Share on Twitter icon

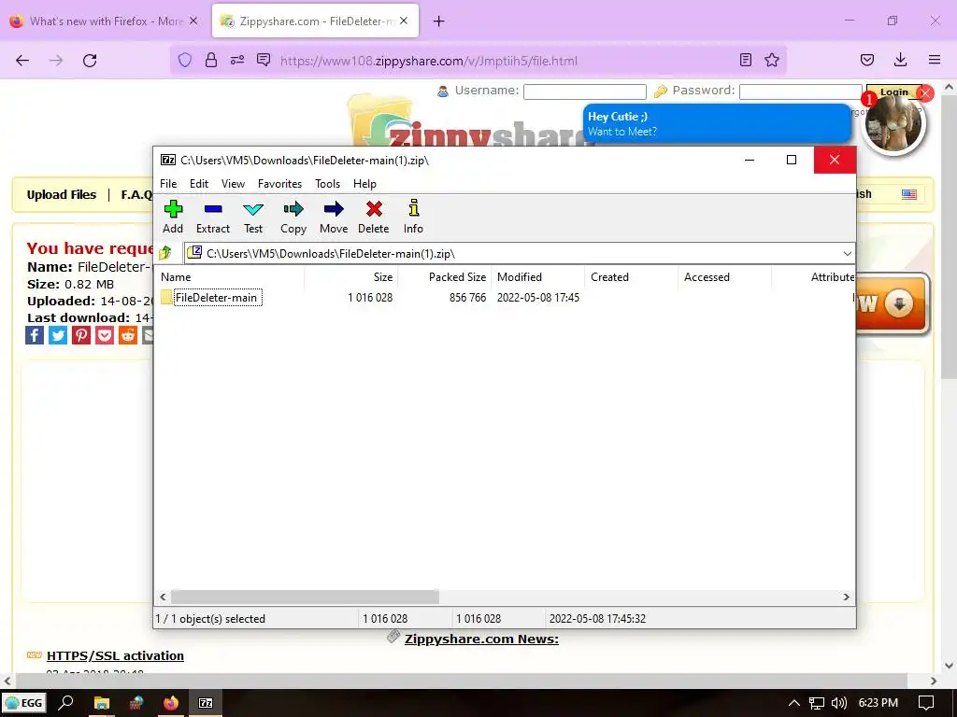58,335
